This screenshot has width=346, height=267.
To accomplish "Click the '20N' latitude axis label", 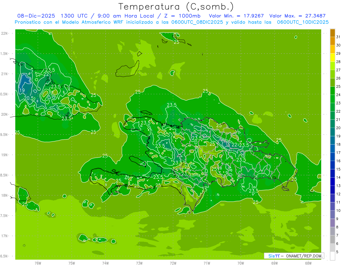I will pos(5,114).
